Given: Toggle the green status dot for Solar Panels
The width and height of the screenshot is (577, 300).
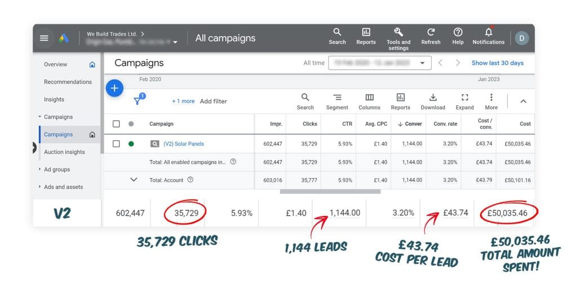Looking at the screenshot, I should 131,144.
